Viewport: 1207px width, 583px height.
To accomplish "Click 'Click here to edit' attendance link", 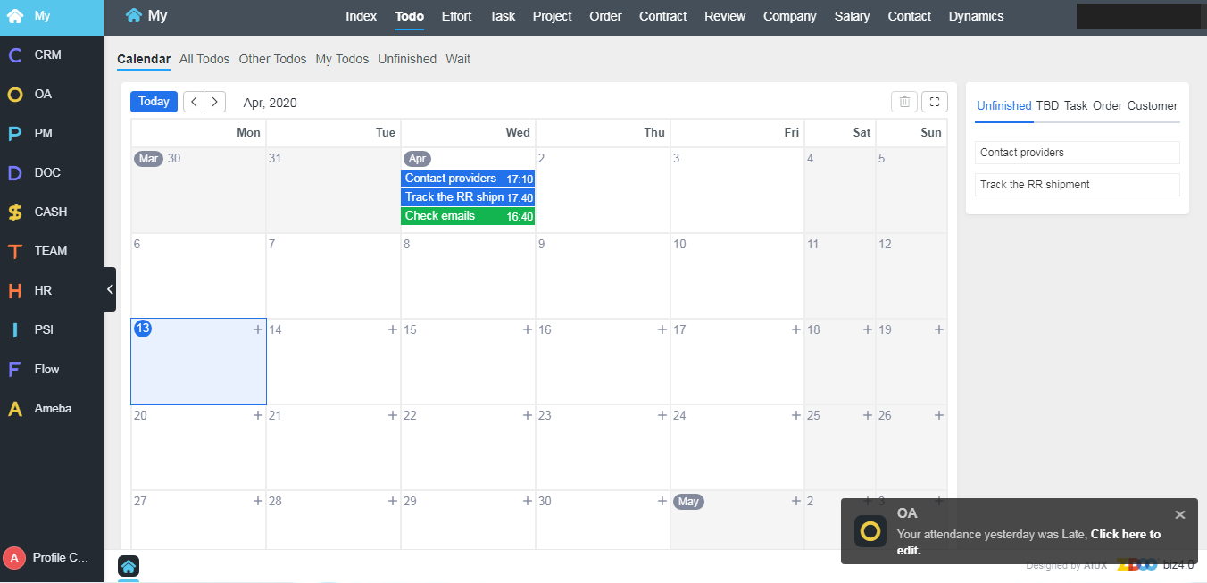I will (1029, 542).
